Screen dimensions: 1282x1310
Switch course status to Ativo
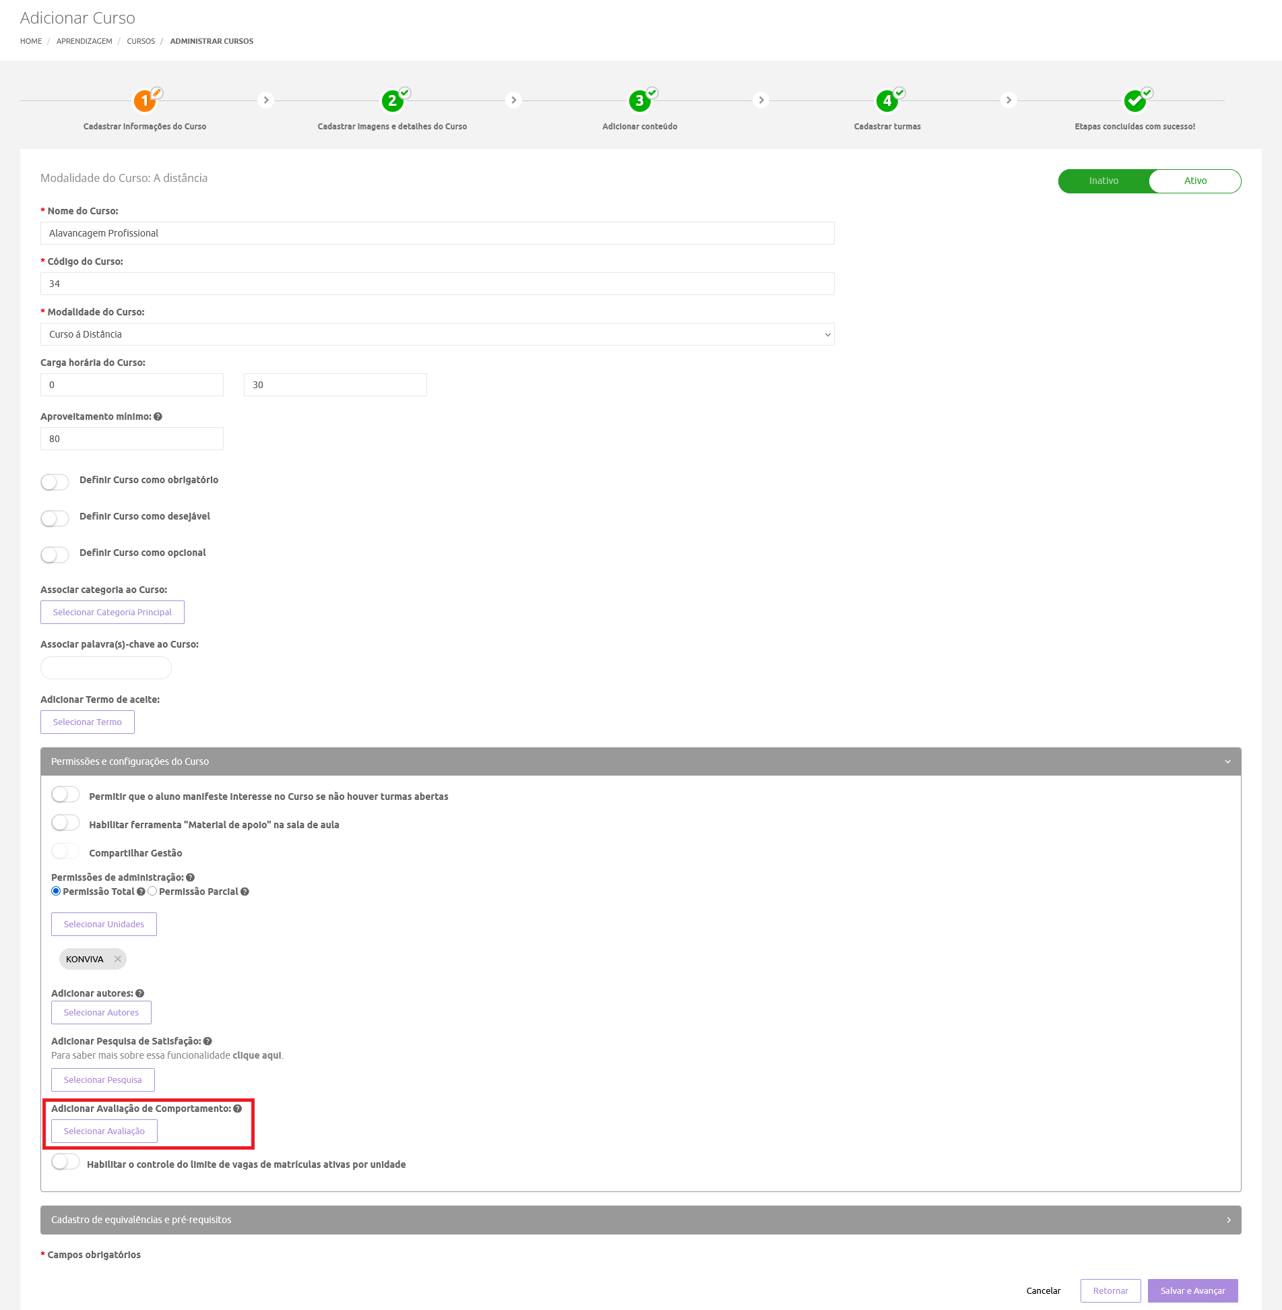pos(1194,181)
